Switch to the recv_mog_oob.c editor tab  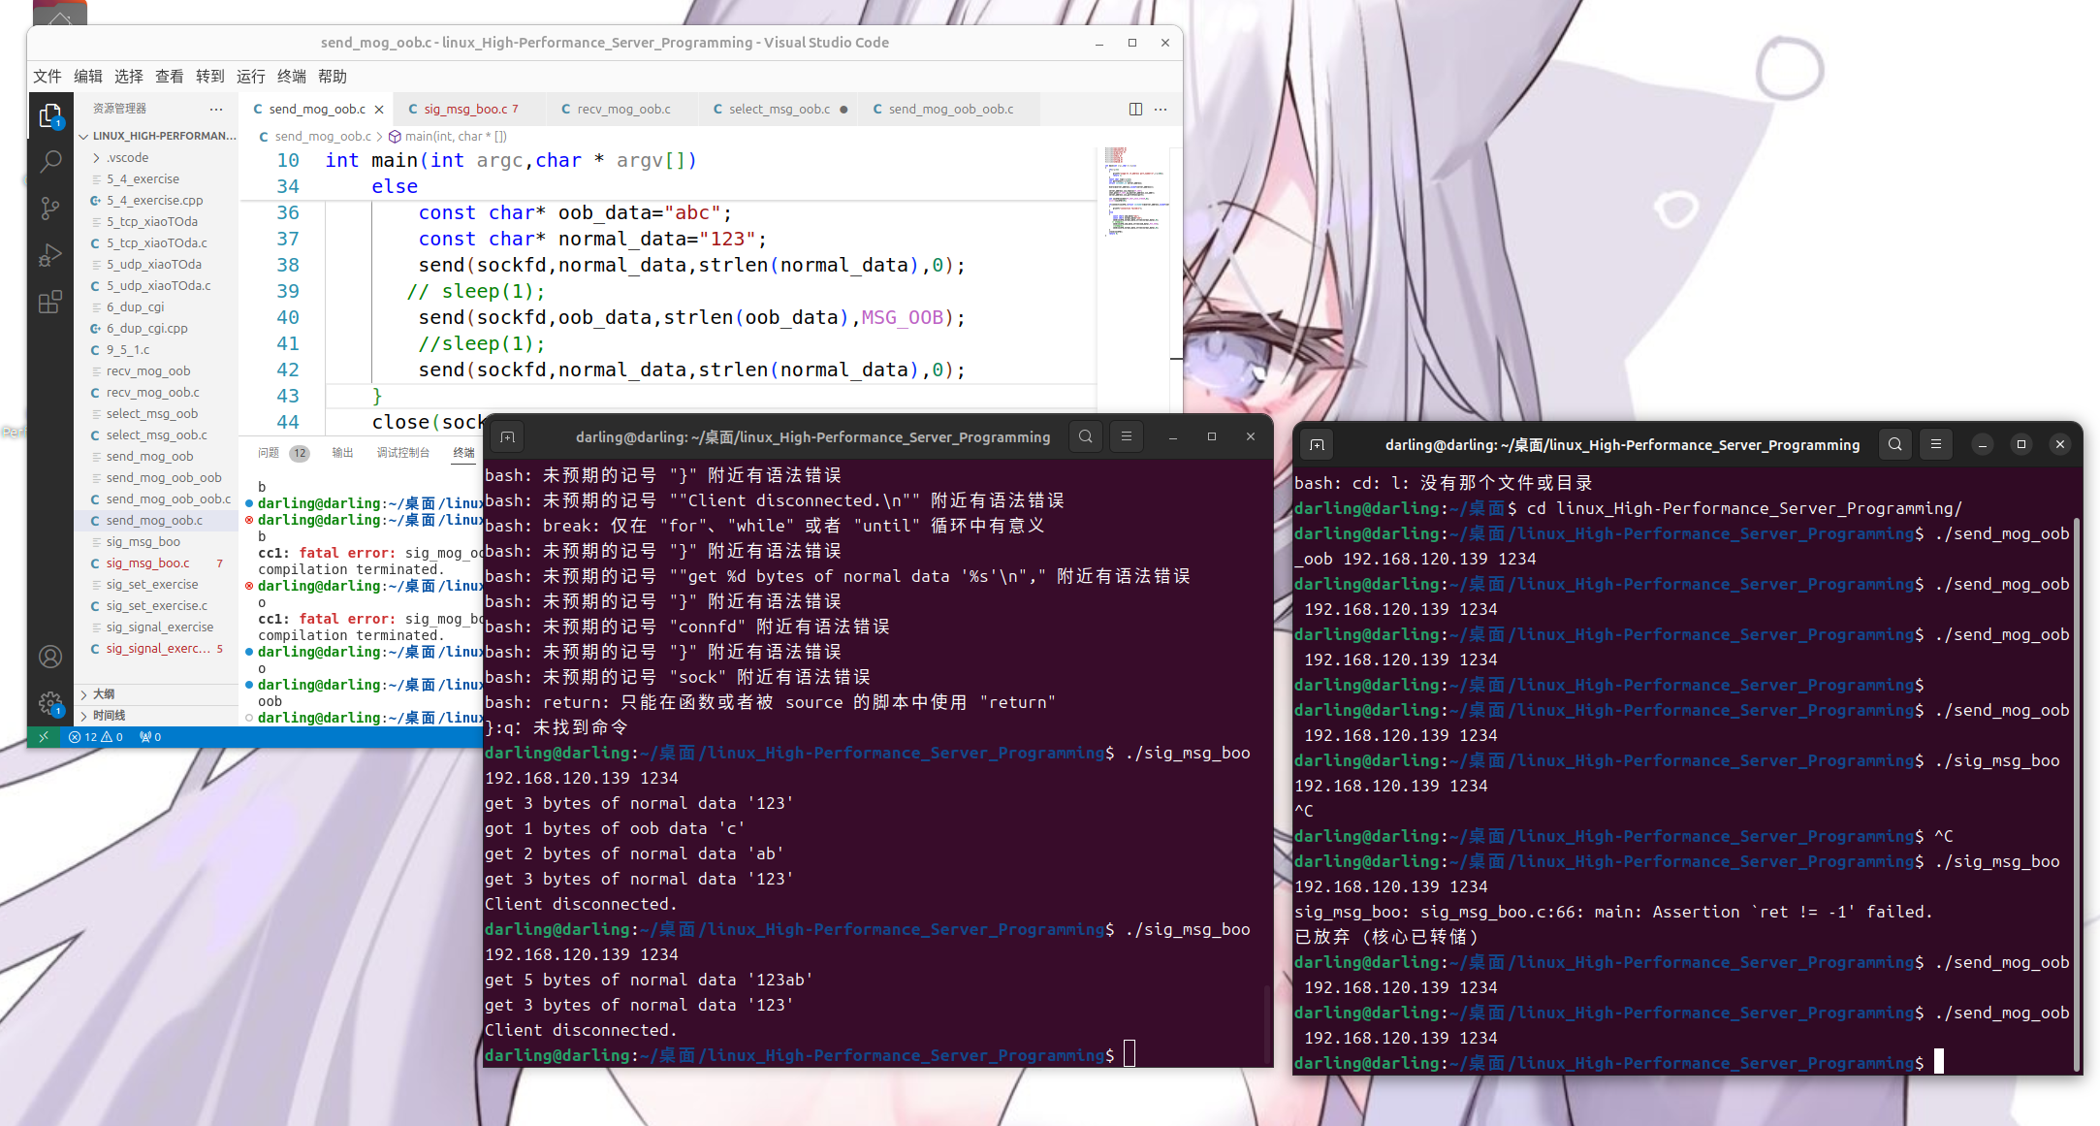pyautogui.click(x=623, y=110)
